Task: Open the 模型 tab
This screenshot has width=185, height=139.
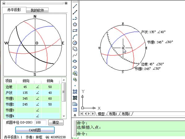Action: click(x=101, y=114)
